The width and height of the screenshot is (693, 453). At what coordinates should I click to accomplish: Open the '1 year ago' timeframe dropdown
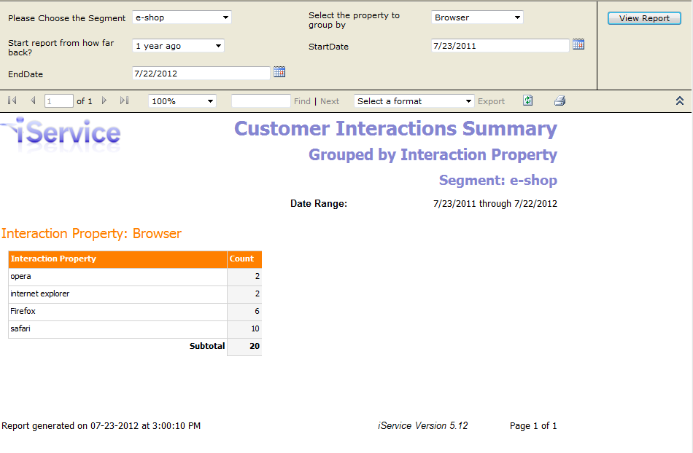click(x=178, y=46)
